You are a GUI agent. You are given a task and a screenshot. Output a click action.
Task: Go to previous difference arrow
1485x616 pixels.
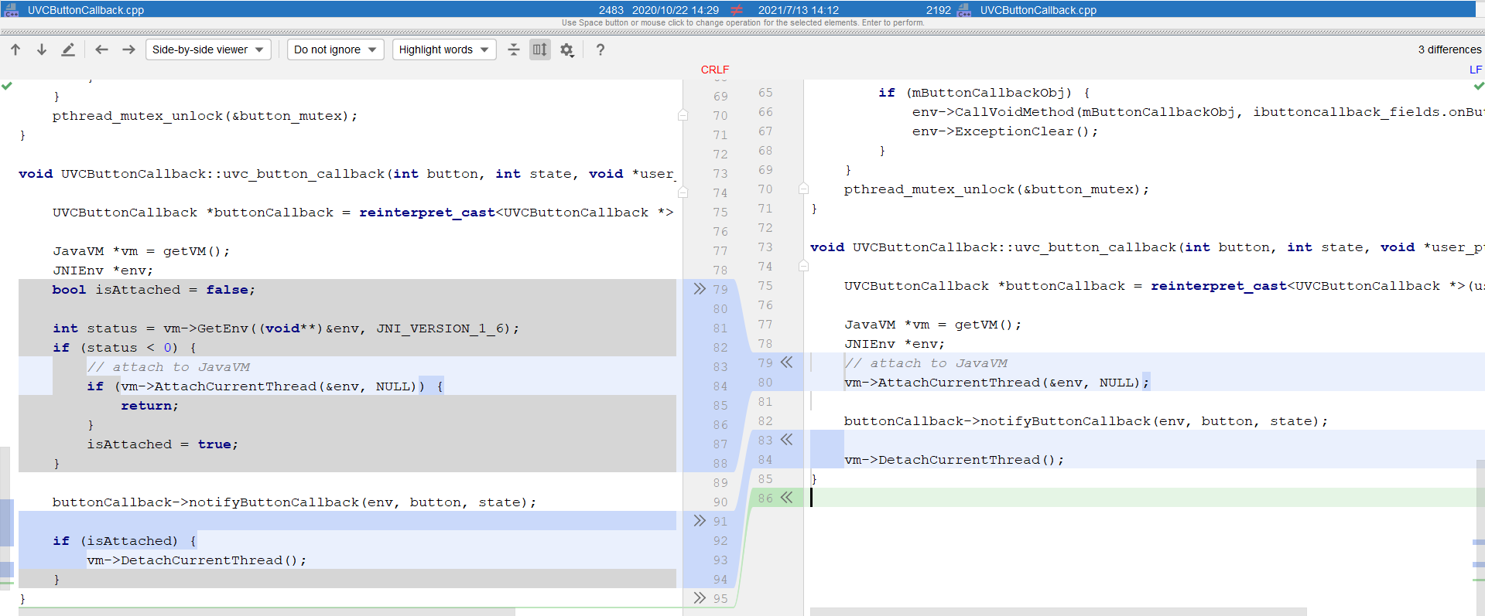15,49
